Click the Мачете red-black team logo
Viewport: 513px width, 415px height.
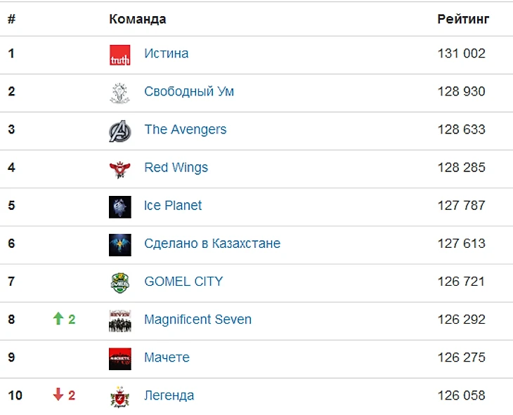click(x=119, y=359)
